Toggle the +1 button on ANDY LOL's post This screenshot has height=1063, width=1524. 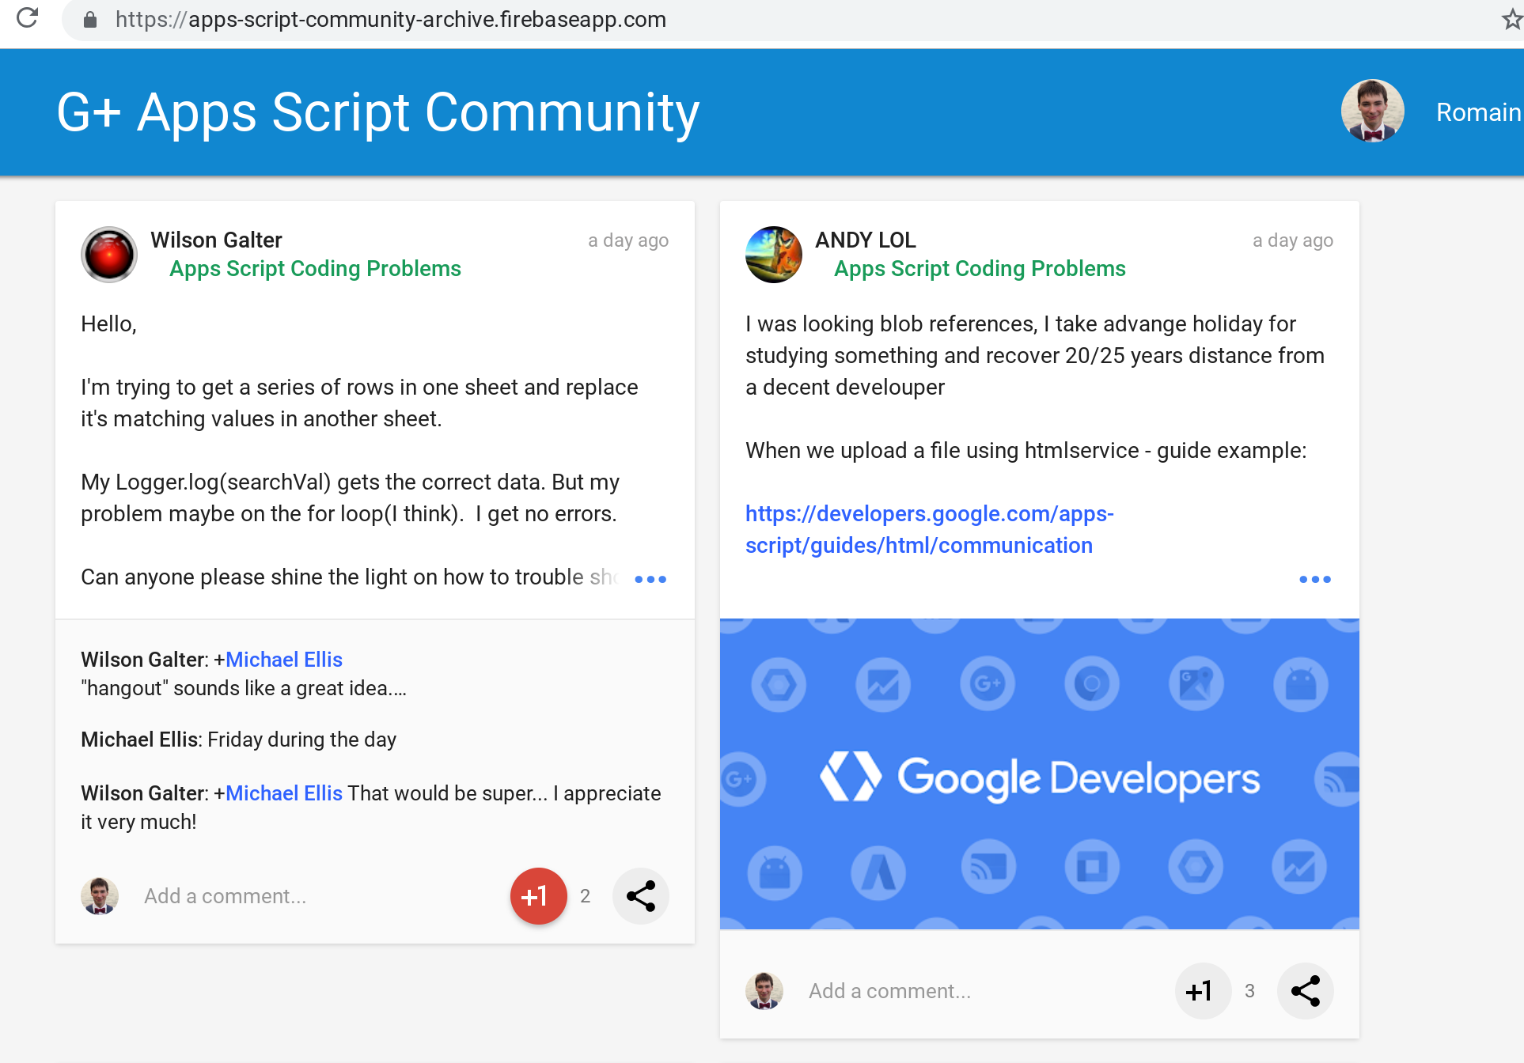click(1204, 991)
